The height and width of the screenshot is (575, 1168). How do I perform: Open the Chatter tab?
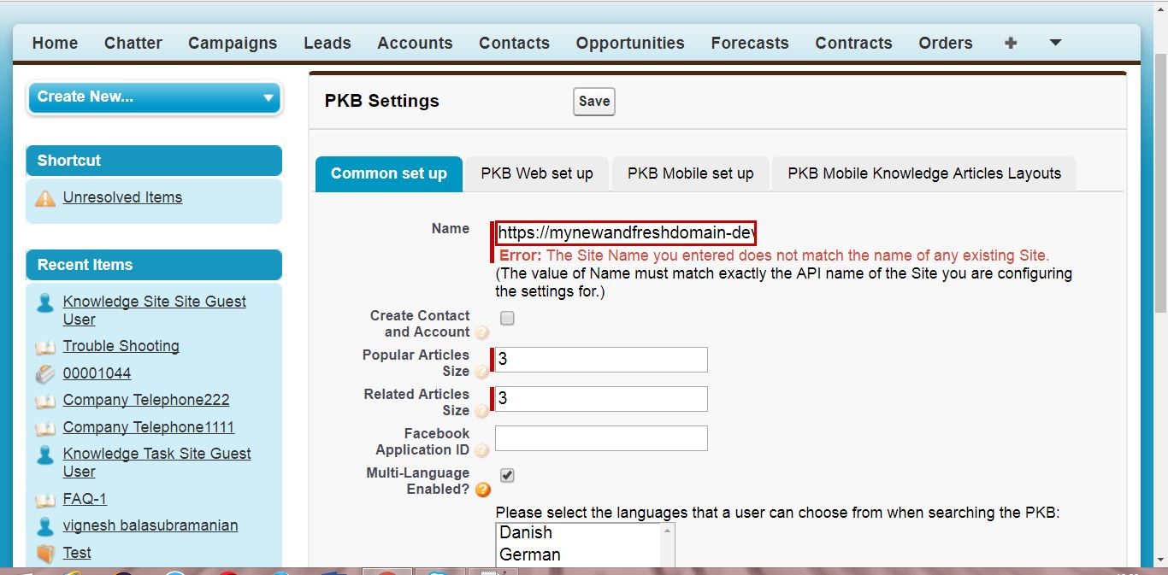pyautogui.click(x=133, y=43)
